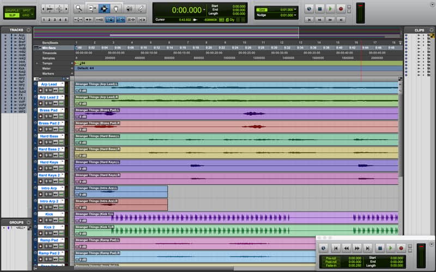This screenshot has height=272, width=436.
Task: Open Arp Lead track name dropdown
Action: [x=62, y=84]
